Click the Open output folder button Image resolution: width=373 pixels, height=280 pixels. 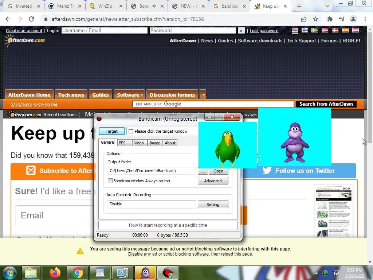[219, 171]
